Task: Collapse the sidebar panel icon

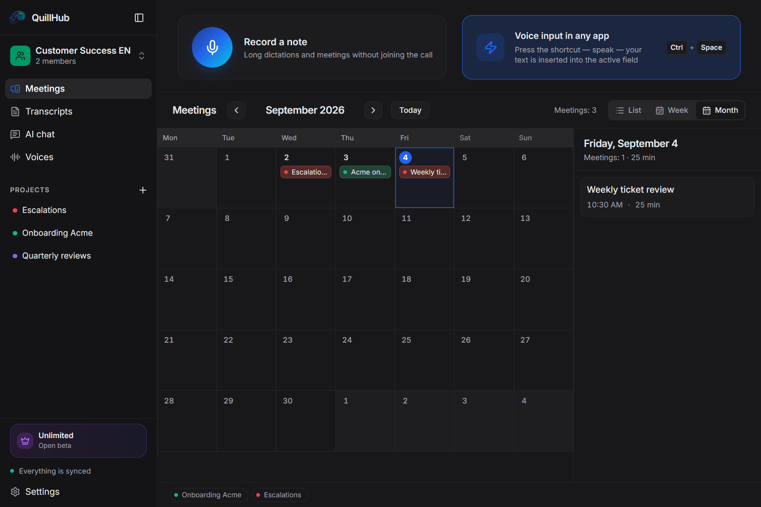Action: click(139, 18)
